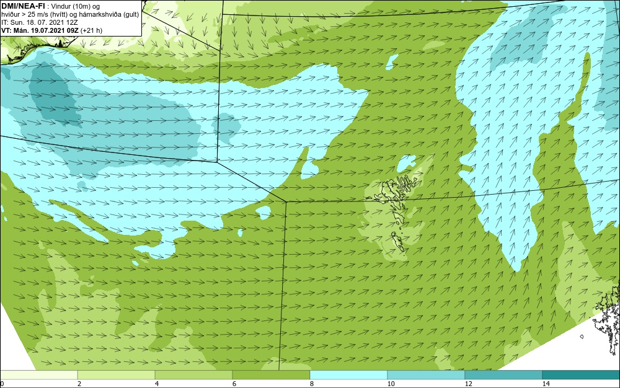Click the legend scale label 12
Screen dimensions: 620x388
point(469,384)
